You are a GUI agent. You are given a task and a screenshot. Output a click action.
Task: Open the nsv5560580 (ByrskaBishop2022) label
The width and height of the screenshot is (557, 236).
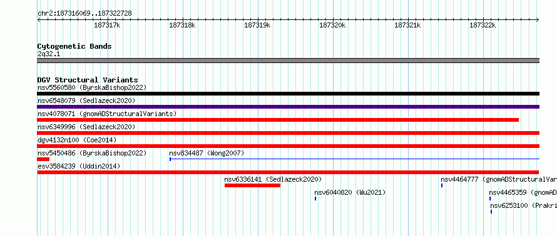pyautogui.click(x=92, y=87)
